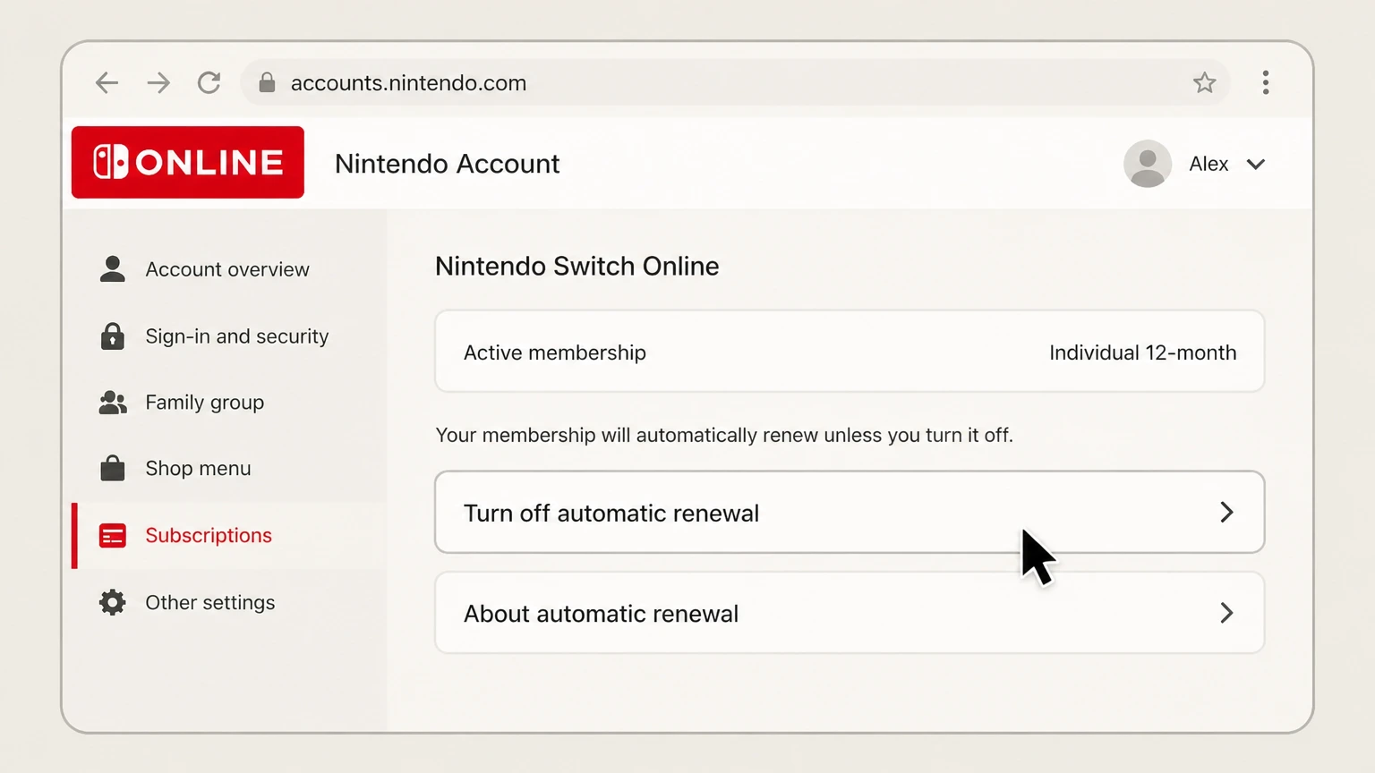Open Shop menu section
1375x773 pixels.
pyautogui.click(x=229, y=468)
